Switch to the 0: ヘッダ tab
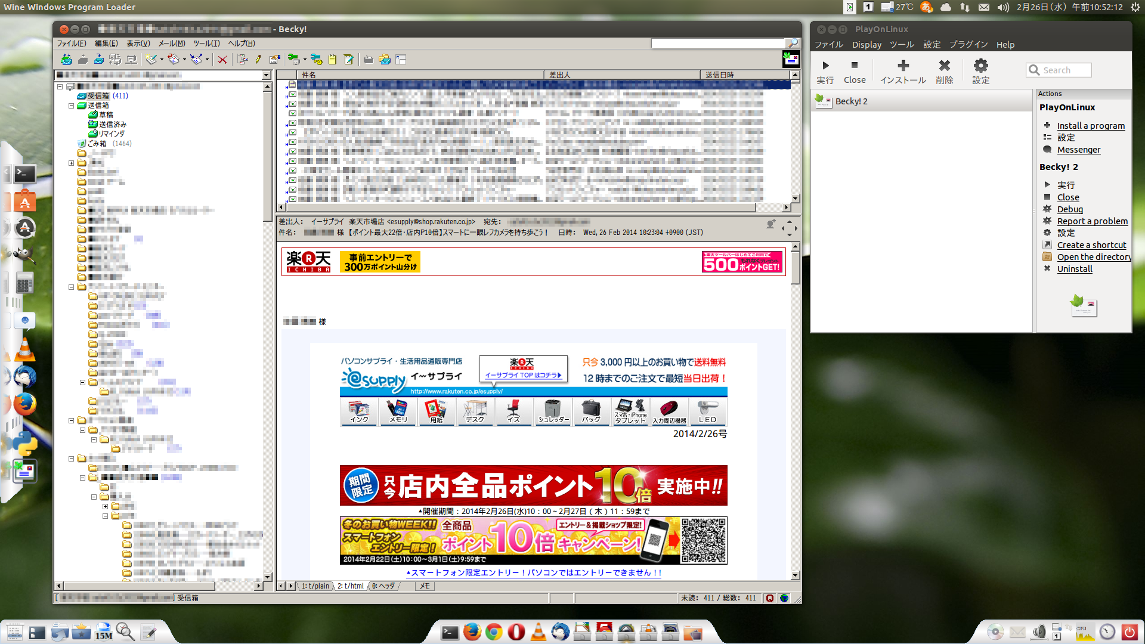This screenshot has width=1145, height=644. tap(383, 586)
